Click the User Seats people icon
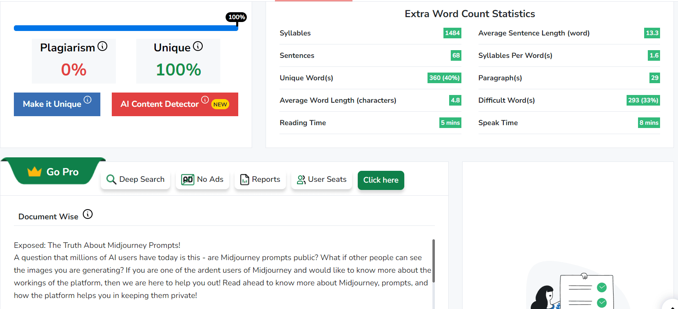Screen dimensions: 678x309 [x=301, y=180]
